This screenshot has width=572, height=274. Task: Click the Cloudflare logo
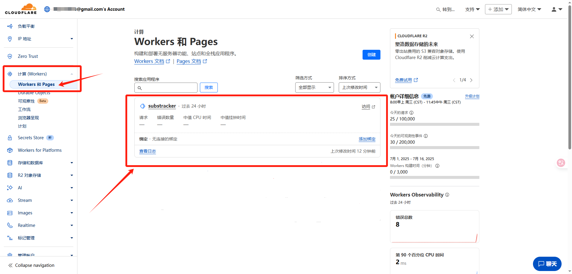click(x=21, y=9)
